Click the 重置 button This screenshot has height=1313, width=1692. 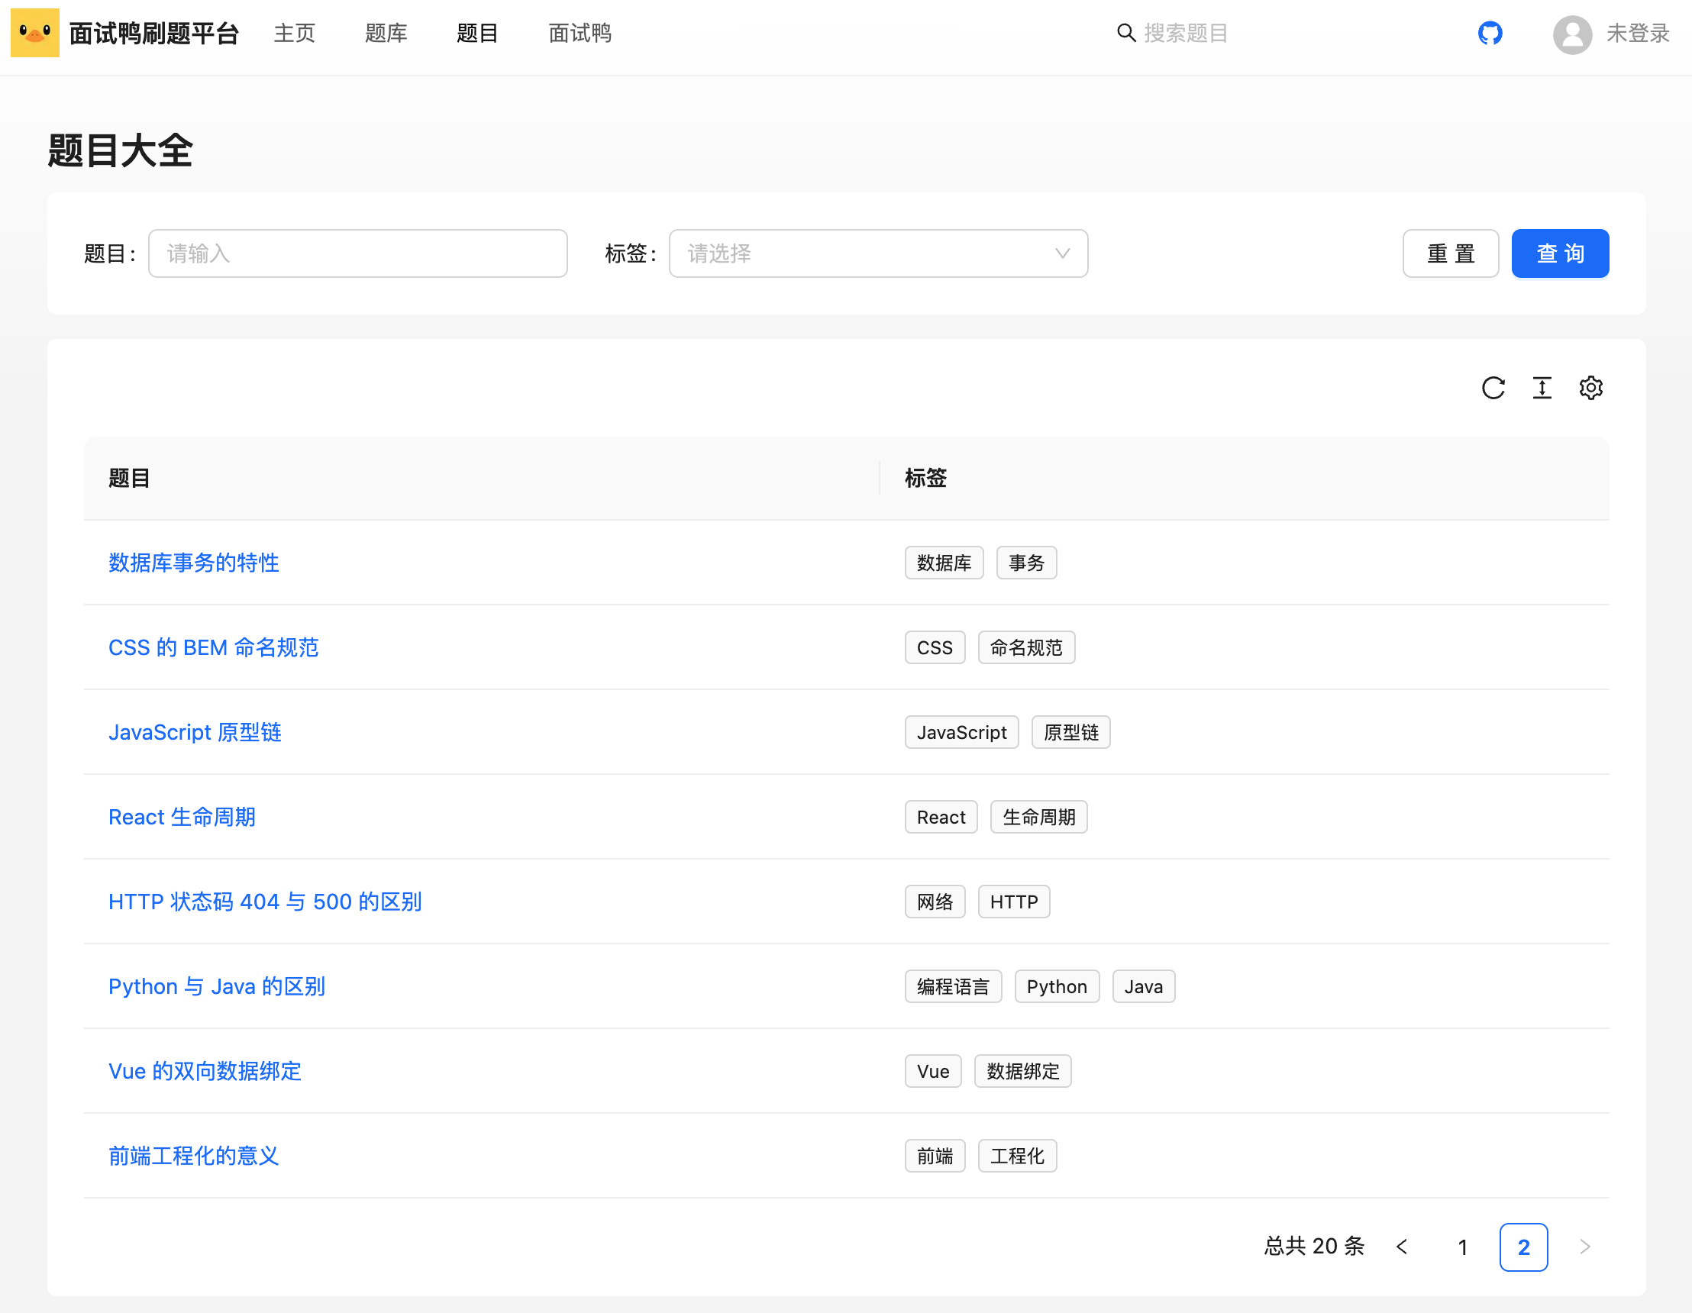click(x=1450, y=253)
